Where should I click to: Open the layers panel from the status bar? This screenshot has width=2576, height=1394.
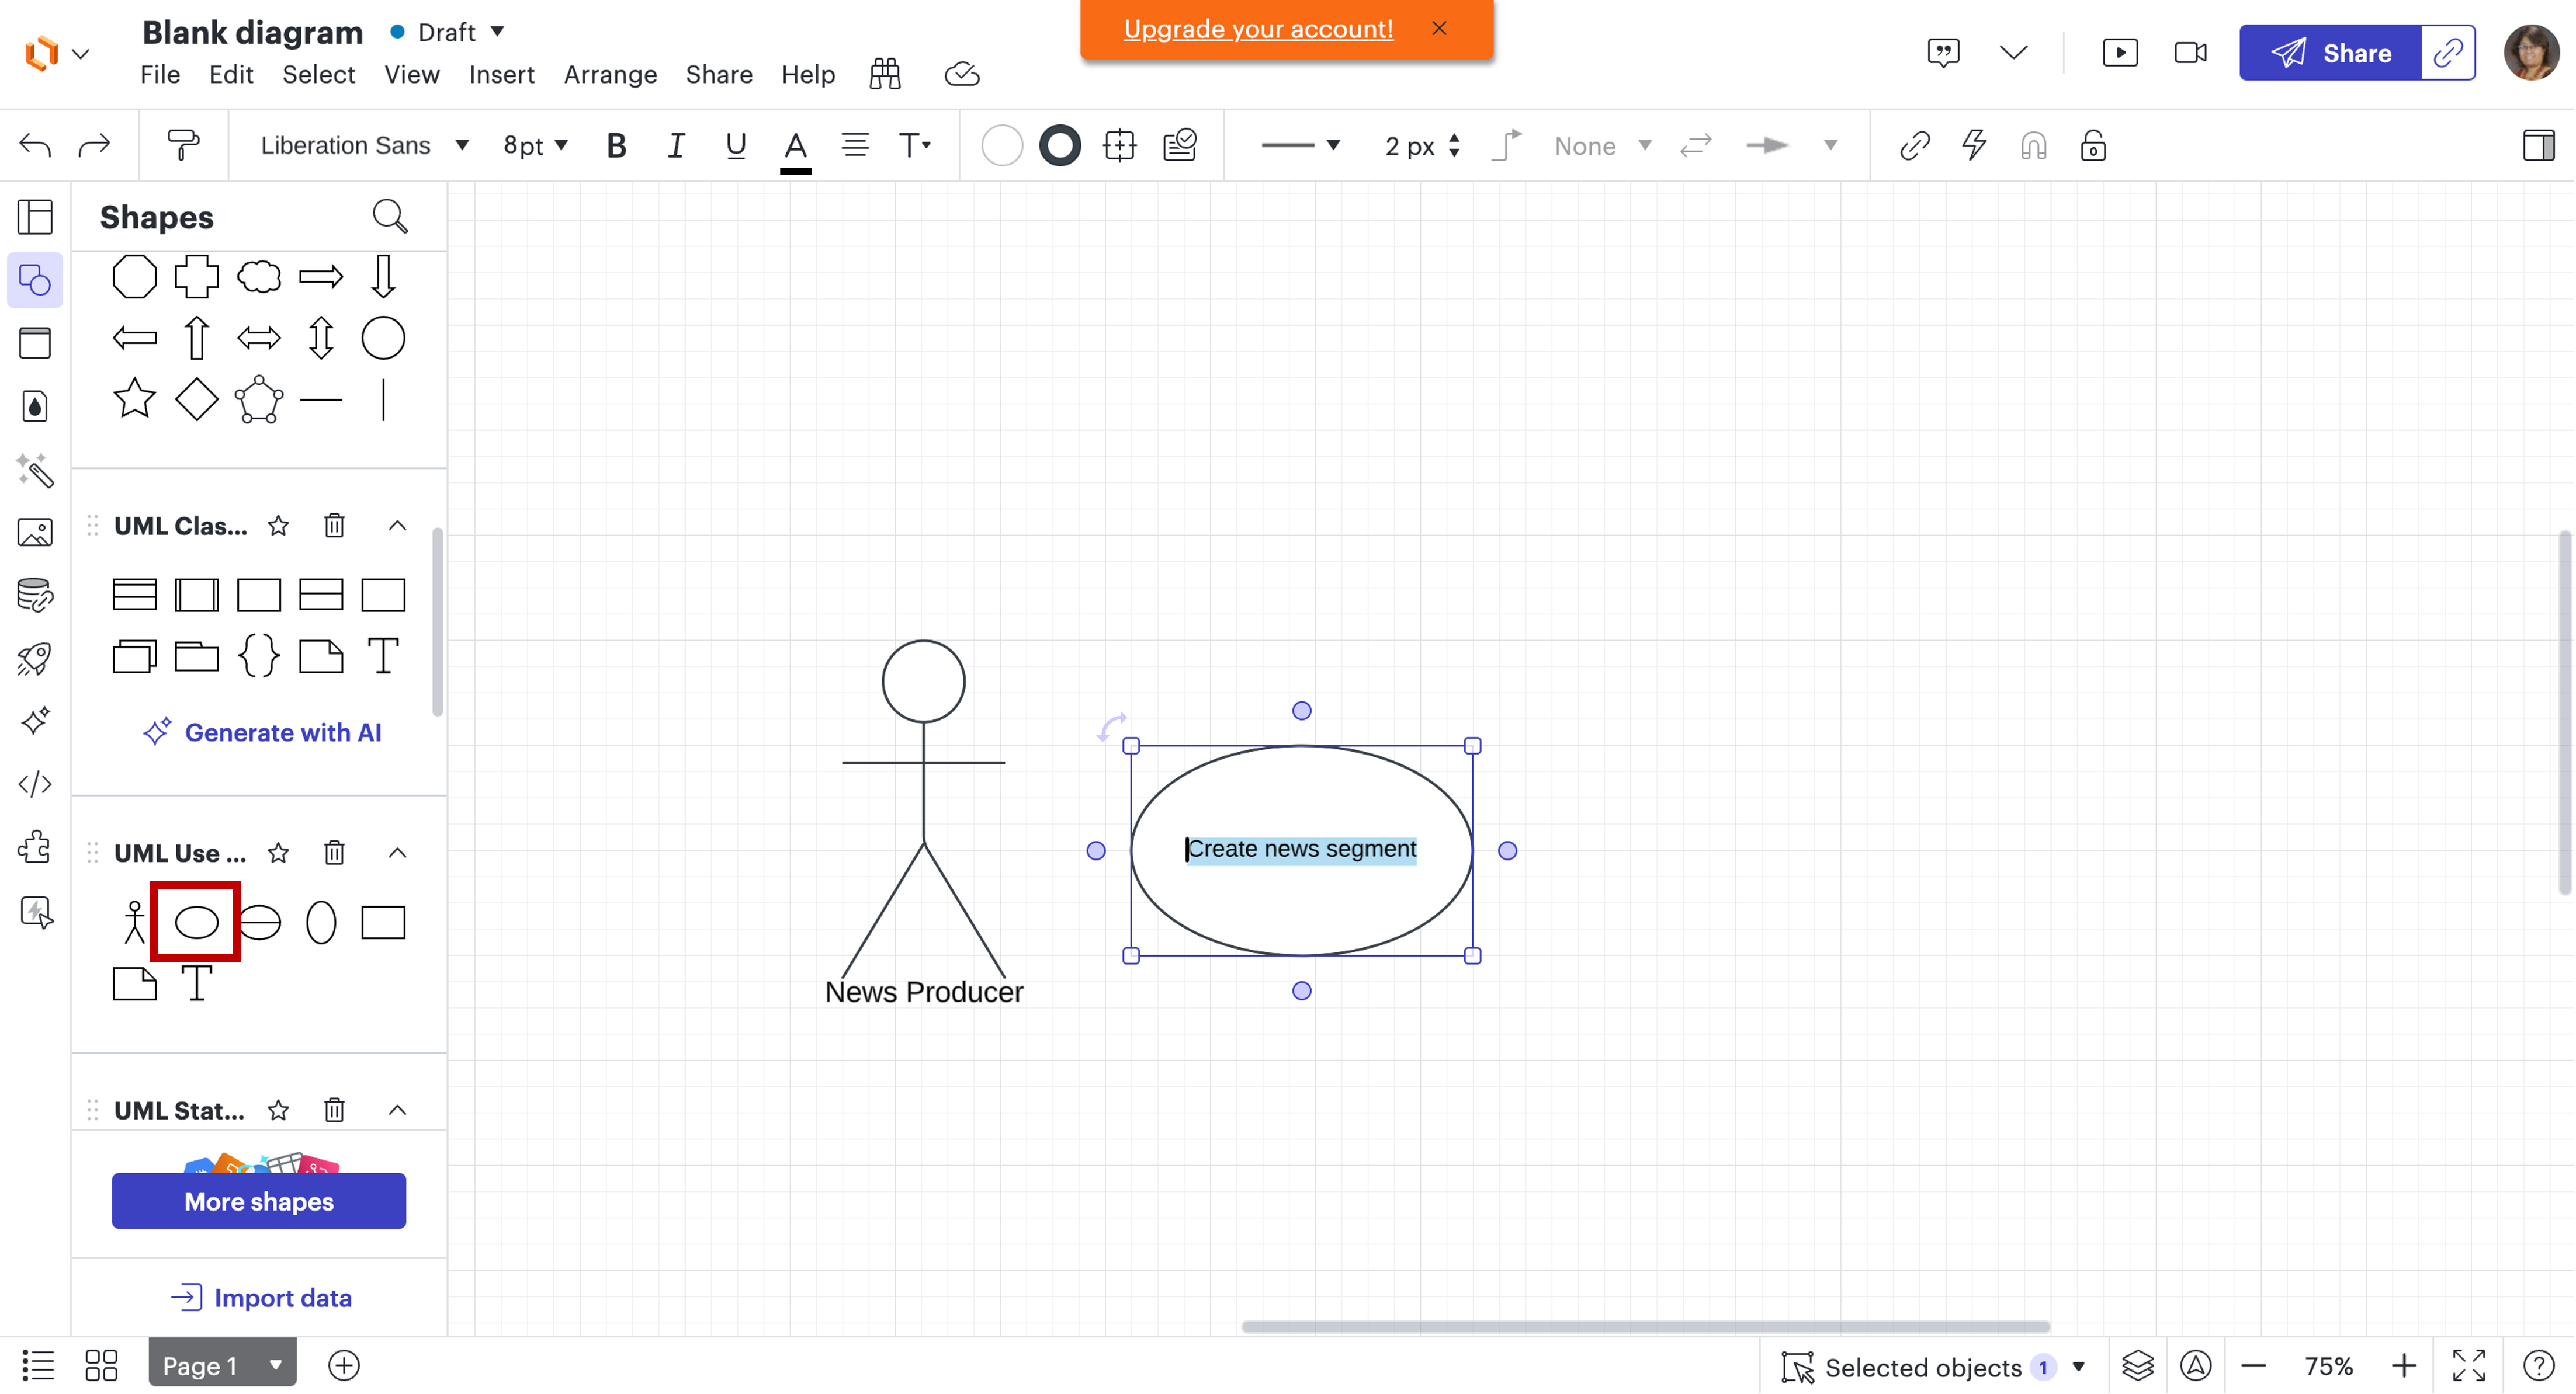(2138, 1365)
